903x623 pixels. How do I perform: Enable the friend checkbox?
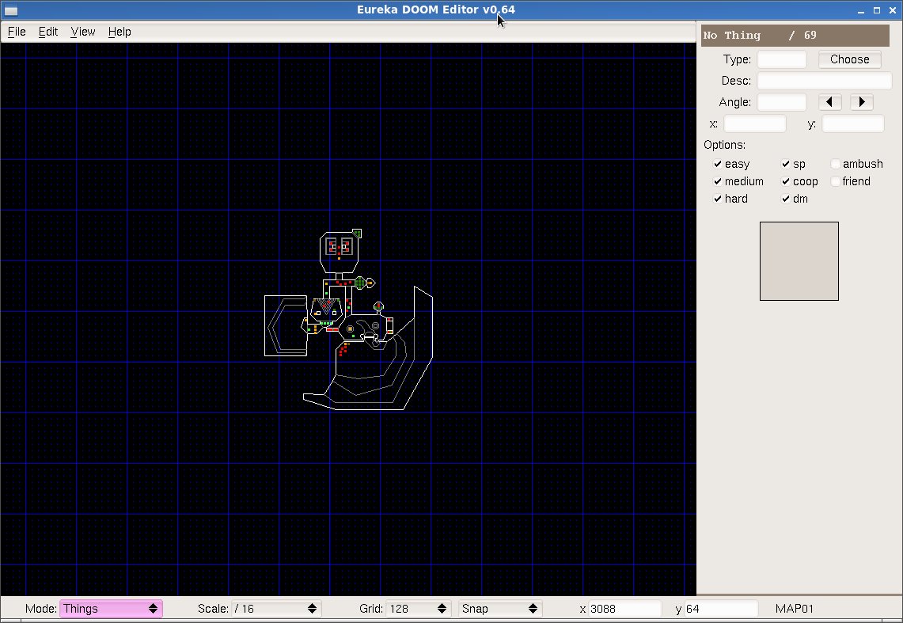tap(836, 181)
